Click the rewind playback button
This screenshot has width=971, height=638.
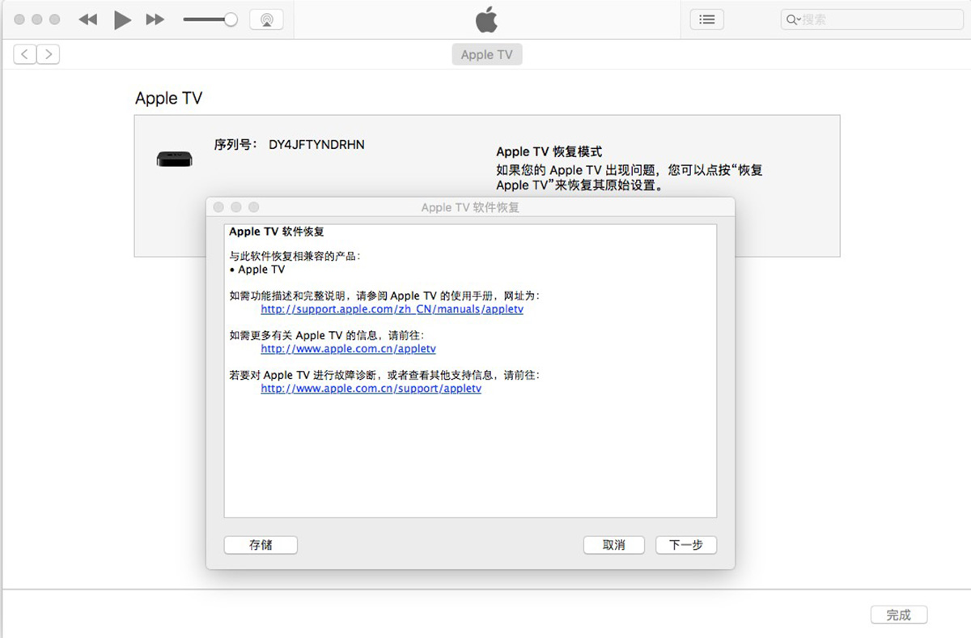click(x=87, y=19)
